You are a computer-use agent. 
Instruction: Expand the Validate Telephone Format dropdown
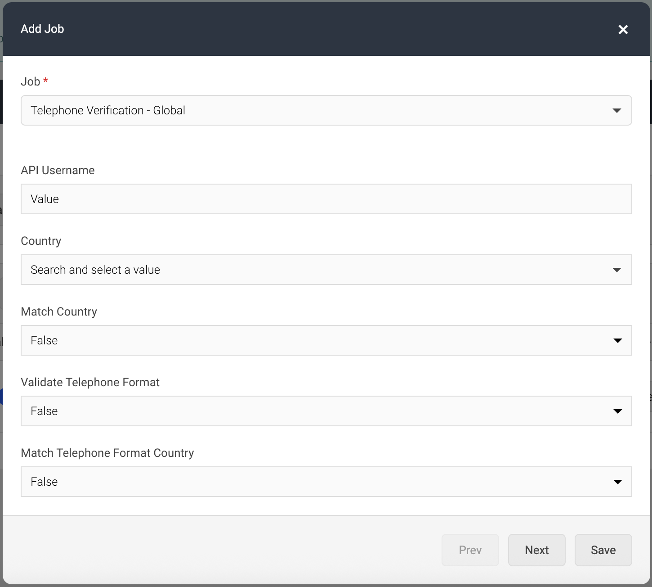tap(326, 411)
